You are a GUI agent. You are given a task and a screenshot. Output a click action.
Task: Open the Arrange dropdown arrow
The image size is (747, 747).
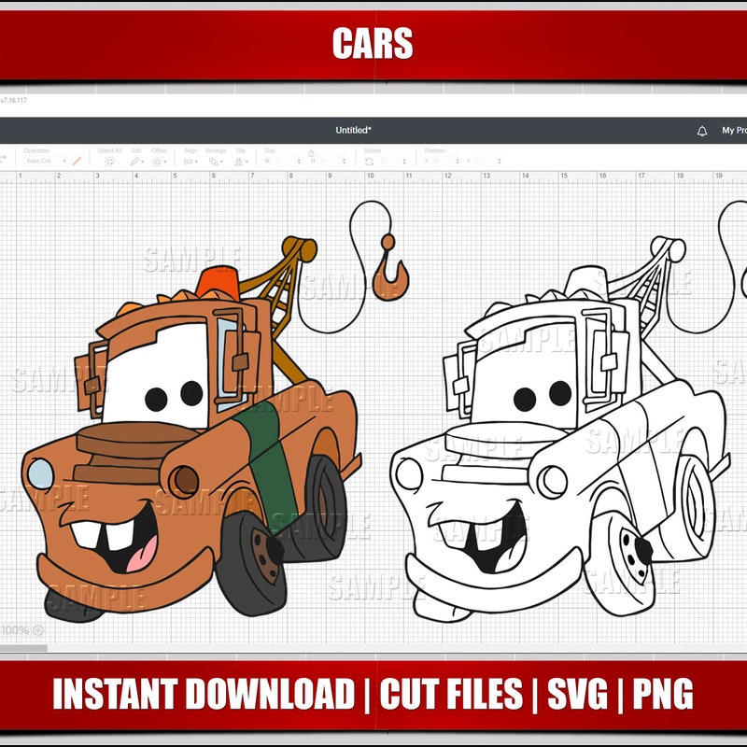(221, 162)
